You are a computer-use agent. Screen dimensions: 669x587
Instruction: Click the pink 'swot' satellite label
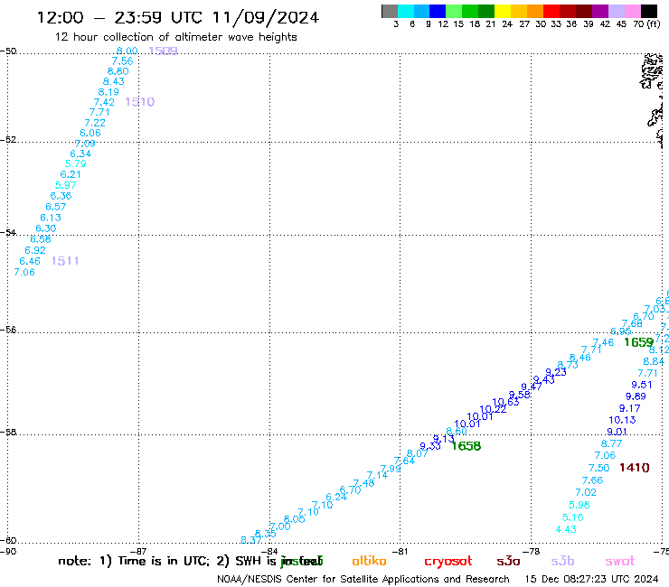(620, 562)
